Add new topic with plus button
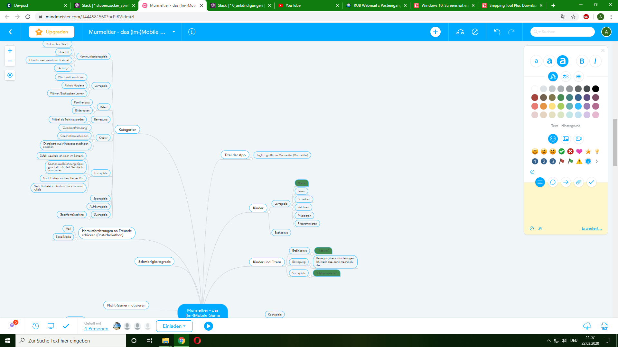Screen dimensions: 618x347 435,32
